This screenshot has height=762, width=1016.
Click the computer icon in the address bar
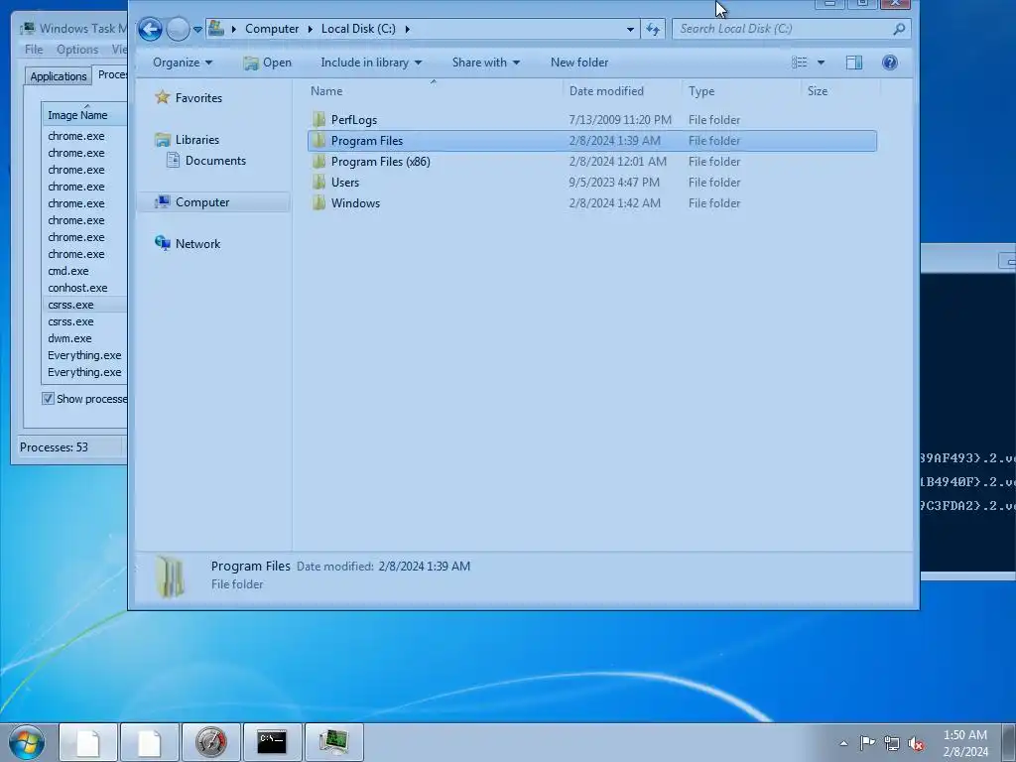[216, 29]
